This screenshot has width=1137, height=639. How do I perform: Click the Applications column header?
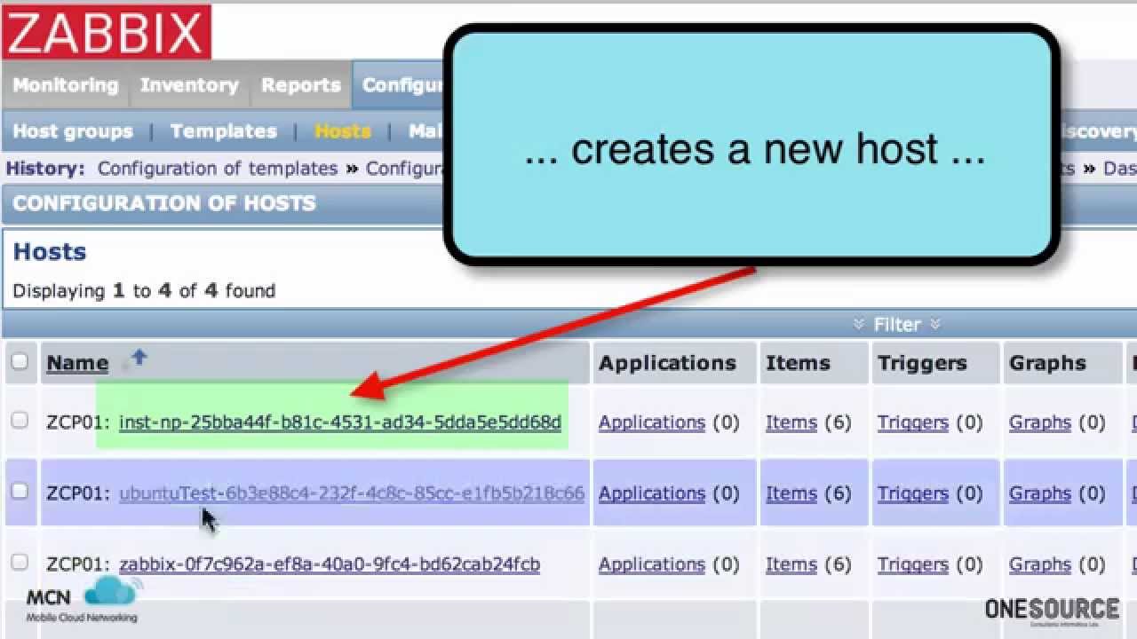(667, 363)
